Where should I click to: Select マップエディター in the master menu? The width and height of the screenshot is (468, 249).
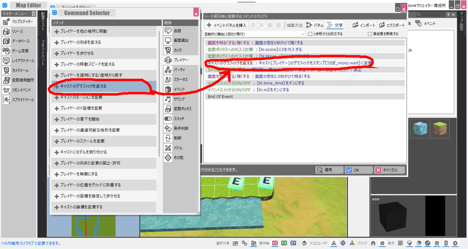point(18,21)
